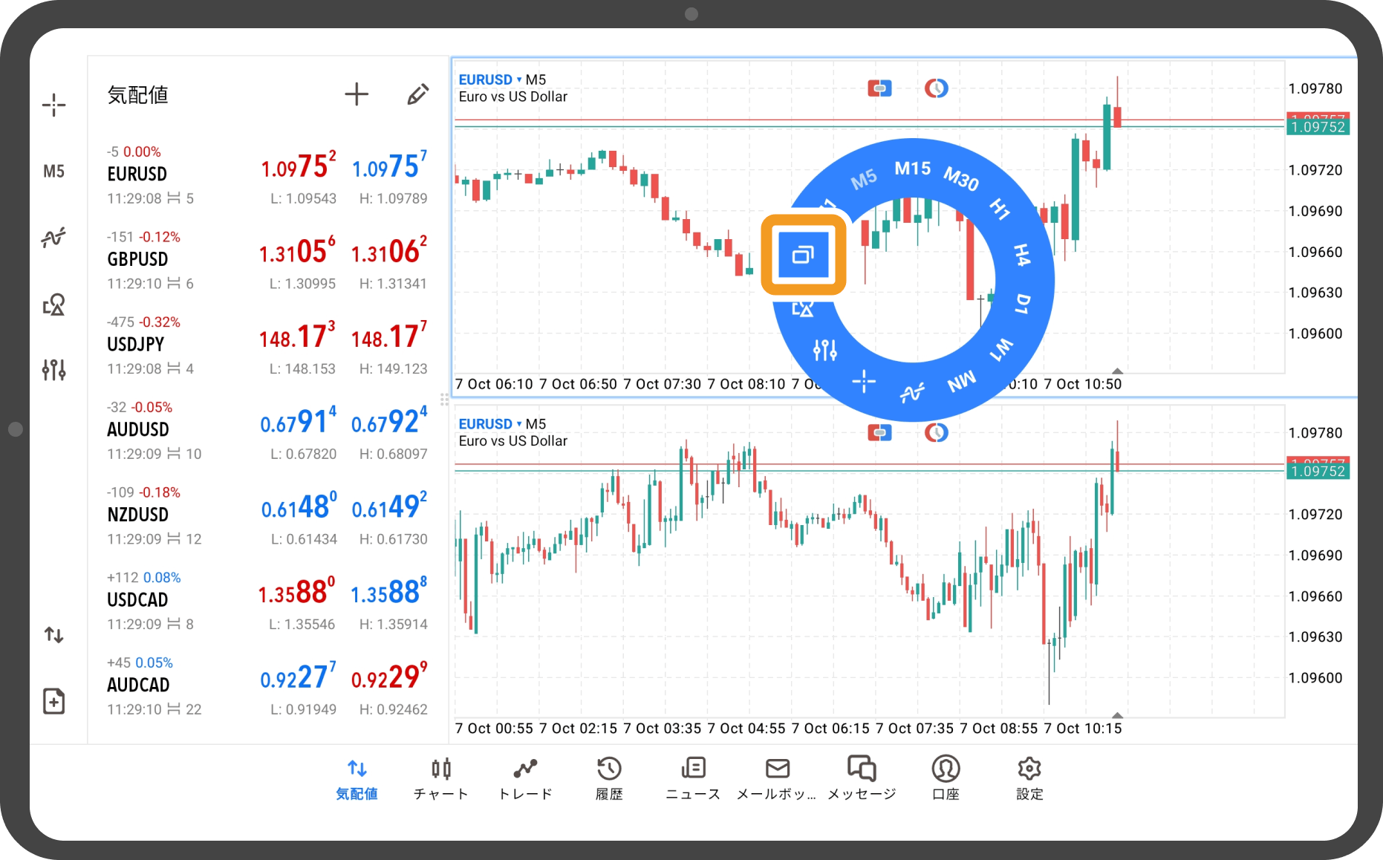Grab the splitter handle between the two charts
The image size is (1383, 860).
444,400
